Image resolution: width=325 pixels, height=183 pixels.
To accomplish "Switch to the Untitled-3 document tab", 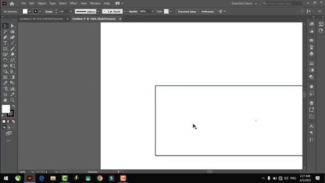I will click(x=93, y=19).
